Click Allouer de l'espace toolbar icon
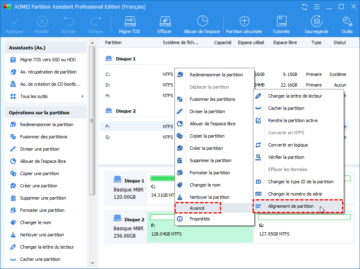 point(202,21)
